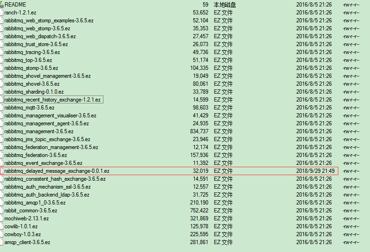
Task: Click the icon next to rabbitmq_management-3.6.5.ez
Action: [x=2, y=131]
